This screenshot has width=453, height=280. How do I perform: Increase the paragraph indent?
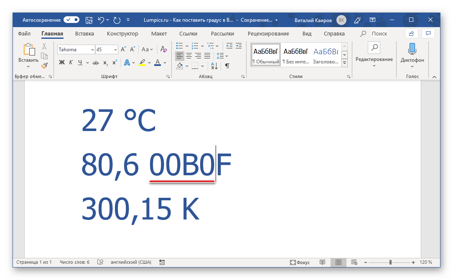pos(239,46)
